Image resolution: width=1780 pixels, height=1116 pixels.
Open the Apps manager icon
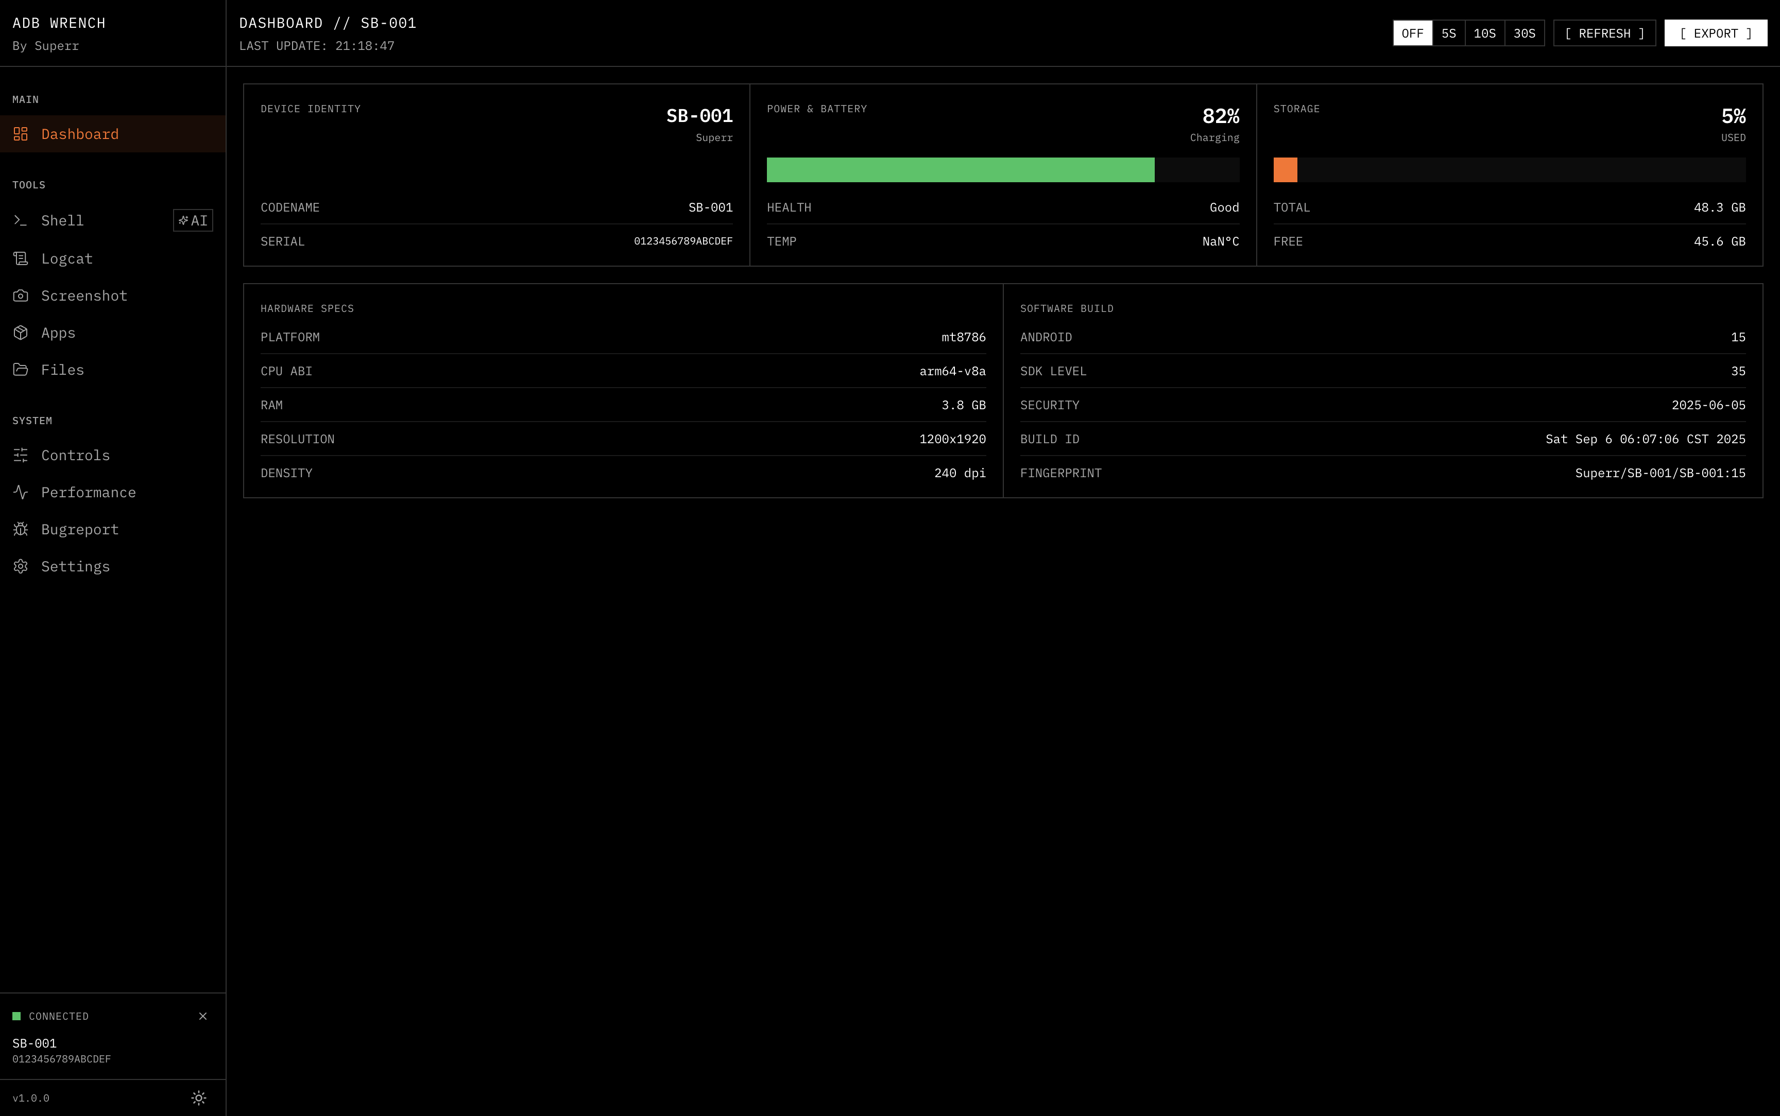pos(21,332)
